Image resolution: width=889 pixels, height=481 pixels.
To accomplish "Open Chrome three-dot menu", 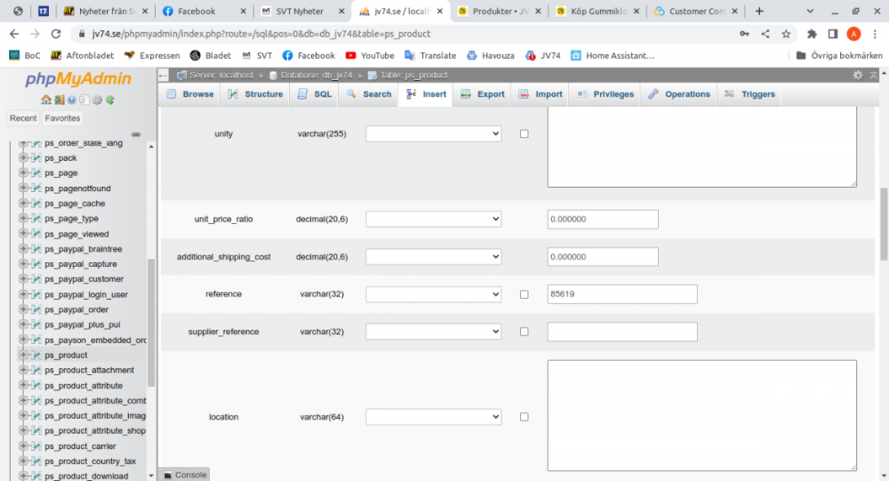I will point(875,34).
